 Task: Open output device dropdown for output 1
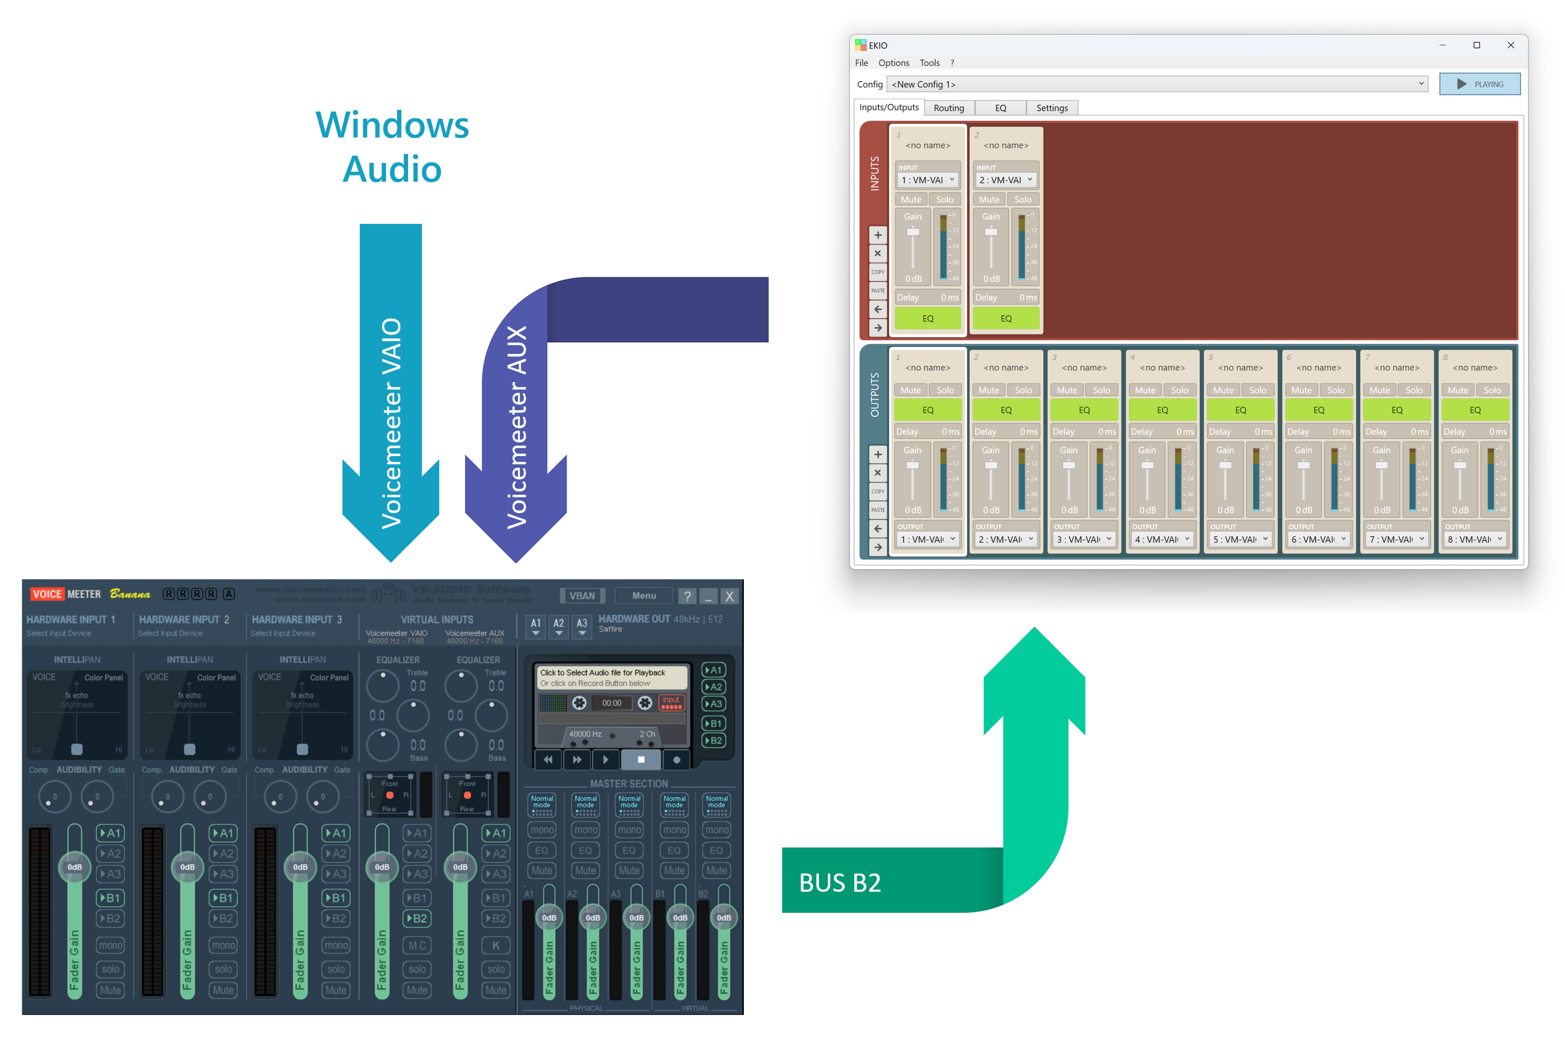pyautogui.click(x=928, y=539)
